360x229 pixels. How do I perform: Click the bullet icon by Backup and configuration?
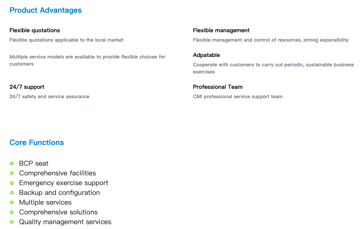click(x=12, y=193)
